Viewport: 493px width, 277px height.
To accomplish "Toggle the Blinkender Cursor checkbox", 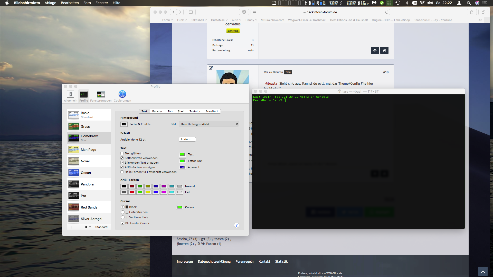I will coord(122,223).
